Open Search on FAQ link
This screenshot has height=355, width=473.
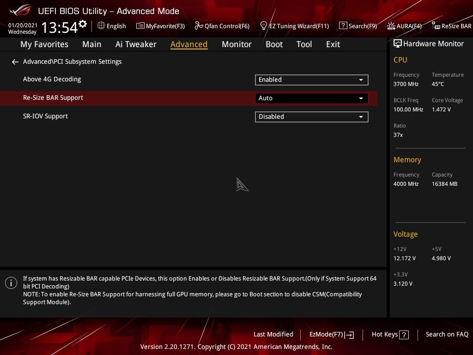pyautogui.click(x=447, y=335)
